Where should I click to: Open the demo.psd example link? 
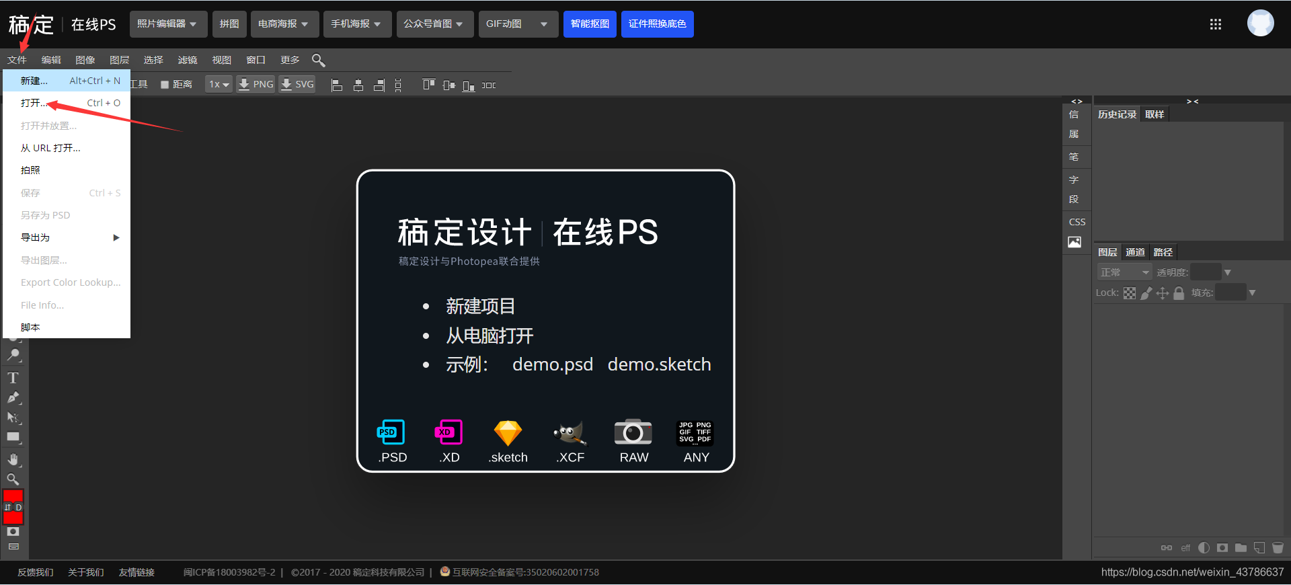553,364
